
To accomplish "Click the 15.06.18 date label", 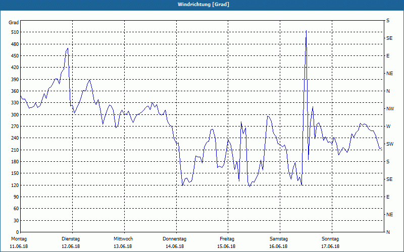I will (226, 246).
